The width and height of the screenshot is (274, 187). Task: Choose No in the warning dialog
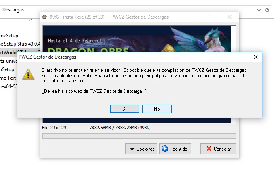(x=157, y=109)
